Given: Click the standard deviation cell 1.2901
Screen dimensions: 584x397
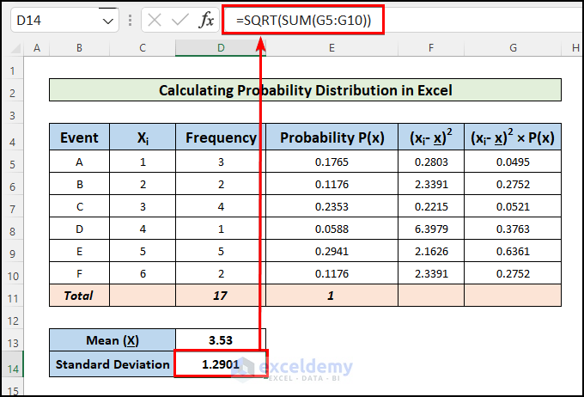Looking at the screenshot, I should click(x=221, y=363).
